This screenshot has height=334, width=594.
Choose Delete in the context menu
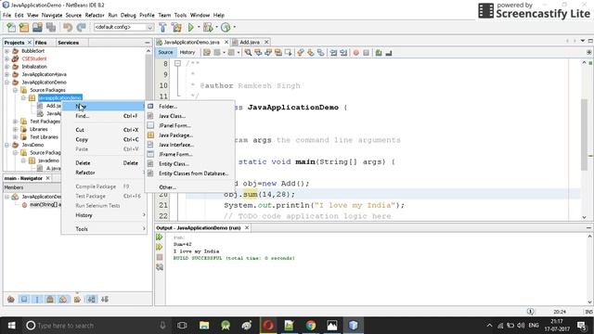[104, 163]
